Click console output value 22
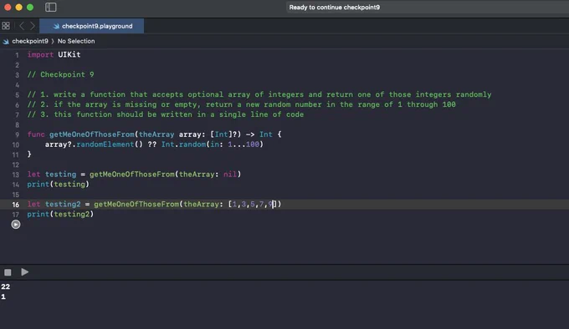Image resolution: width=569 pixels, height=329 pixels. pos(6,286)
